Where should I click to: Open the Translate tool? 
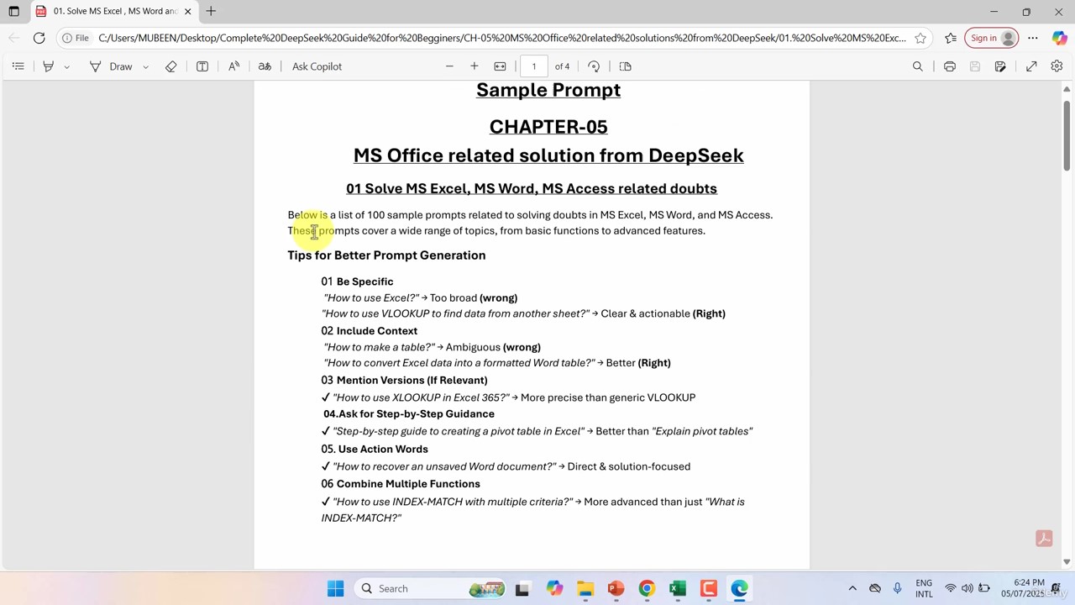coord(265,66)
